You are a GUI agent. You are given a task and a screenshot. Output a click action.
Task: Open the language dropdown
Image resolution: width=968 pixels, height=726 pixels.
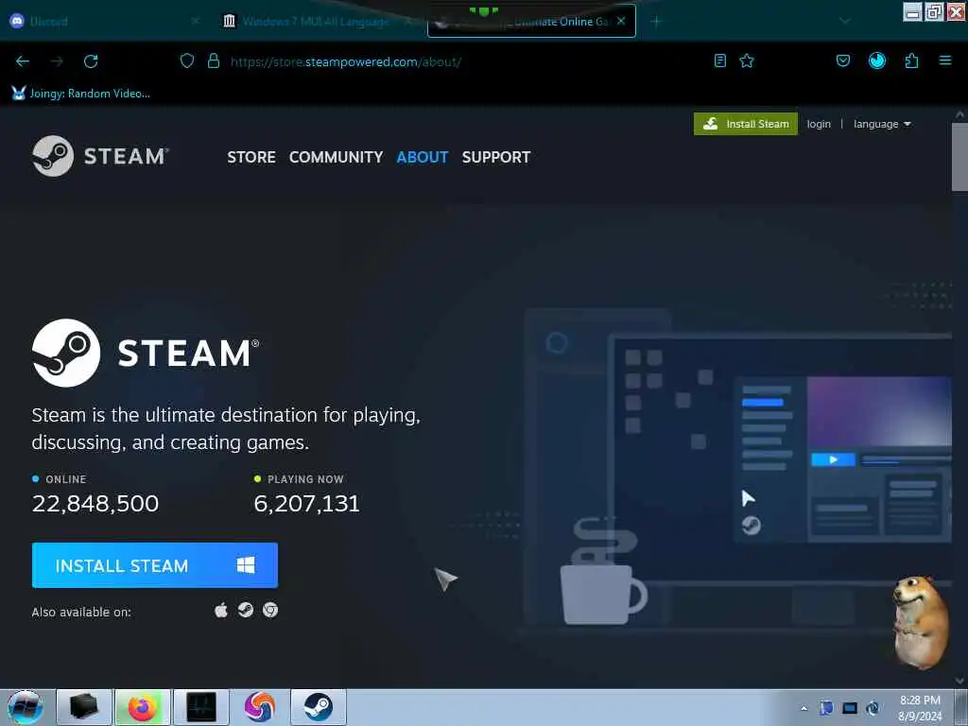click(x=882, y=124)
